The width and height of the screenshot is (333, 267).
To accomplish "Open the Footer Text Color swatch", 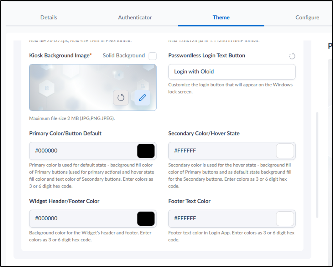I will (x=285, y=218).
